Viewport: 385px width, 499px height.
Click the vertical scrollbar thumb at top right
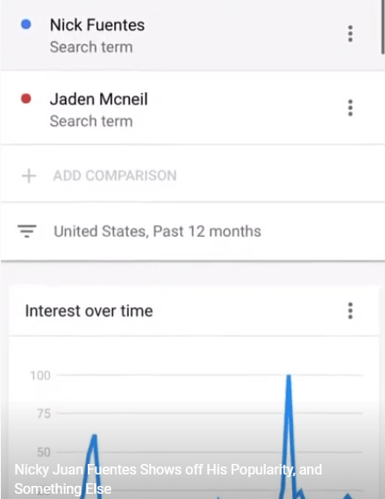click(382, 27)
